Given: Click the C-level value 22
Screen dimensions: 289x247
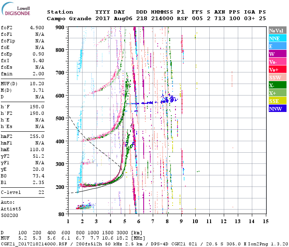Looking at the screenshot, I should coord(41,192).
